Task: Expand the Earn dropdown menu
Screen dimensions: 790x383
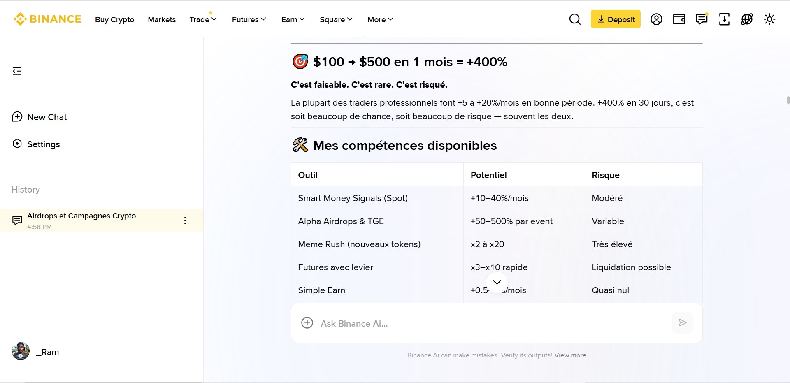Action: coord(293,19)
